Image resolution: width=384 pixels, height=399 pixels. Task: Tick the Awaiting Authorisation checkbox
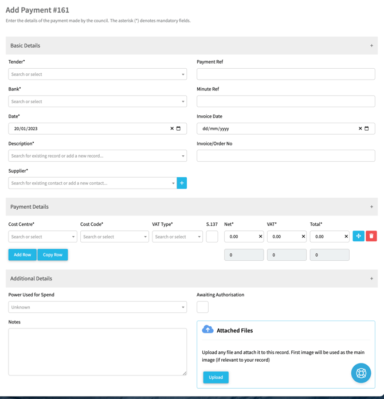pyautogui.click(x=202, y=307)
